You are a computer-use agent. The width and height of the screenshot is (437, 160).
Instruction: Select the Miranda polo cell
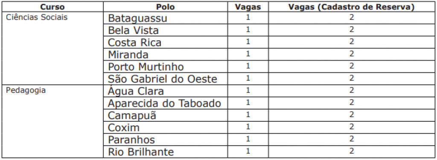[165, 55]
